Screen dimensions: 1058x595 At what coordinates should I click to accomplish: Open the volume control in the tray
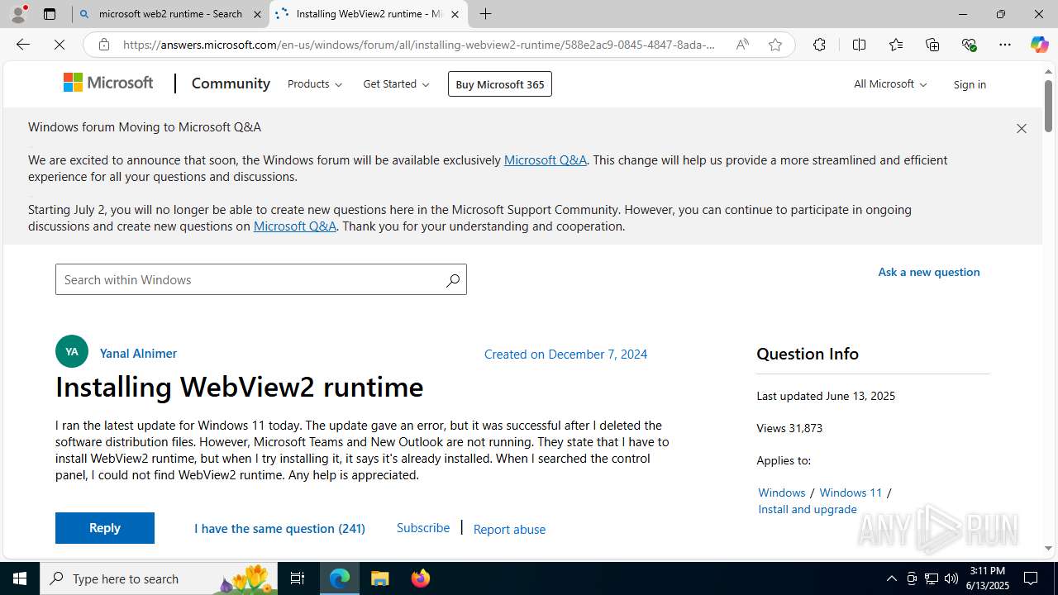(951, 578)
